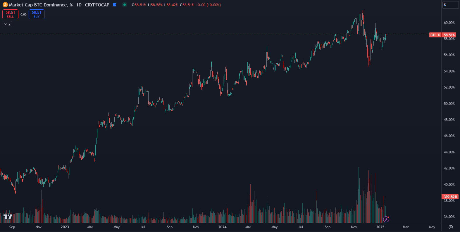Click the 399.89B volume label
The width and height of the screenshot is (460, 232).
pos(450,197)
